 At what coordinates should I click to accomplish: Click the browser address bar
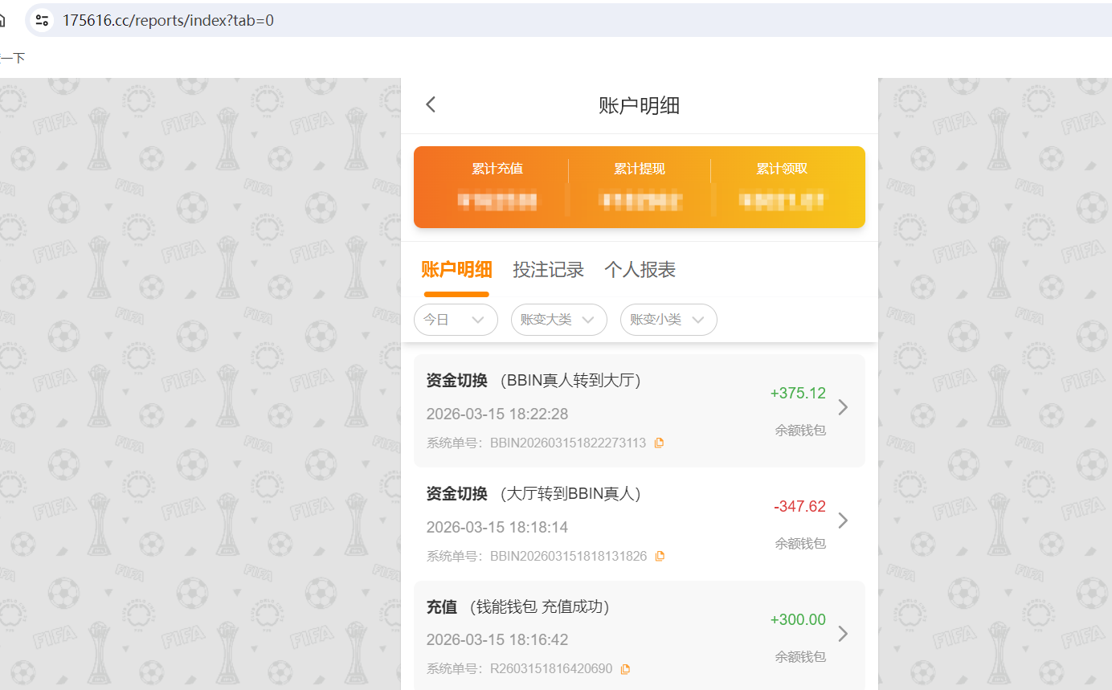321,19
